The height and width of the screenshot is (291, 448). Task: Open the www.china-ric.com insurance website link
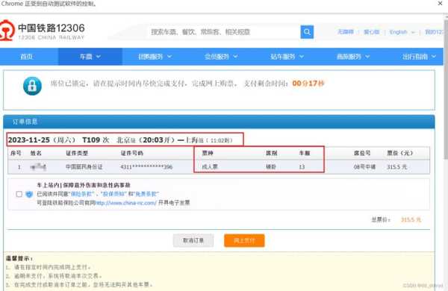tap(125, 203)
